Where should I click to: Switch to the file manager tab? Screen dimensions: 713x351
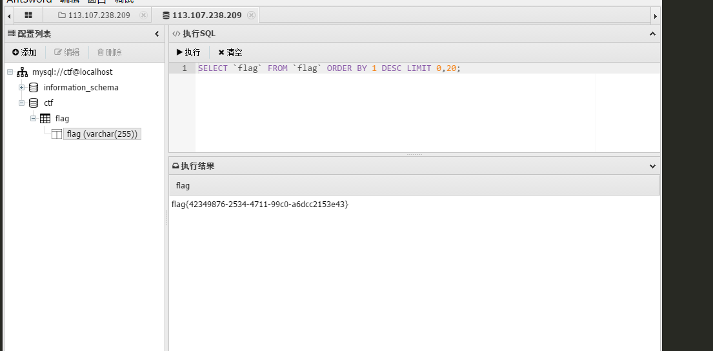pyautogui.click(x=99, y=15)
